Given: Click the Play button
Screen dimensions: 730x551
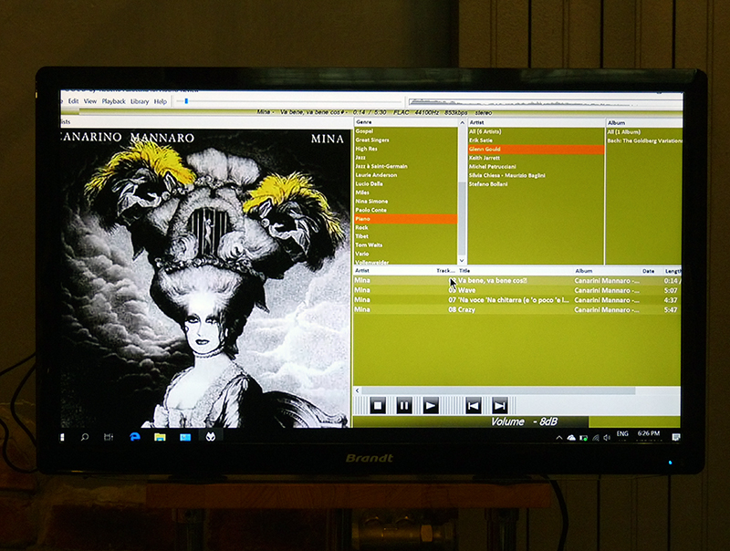Looking at the screenshot, I should tap(430, 406).
